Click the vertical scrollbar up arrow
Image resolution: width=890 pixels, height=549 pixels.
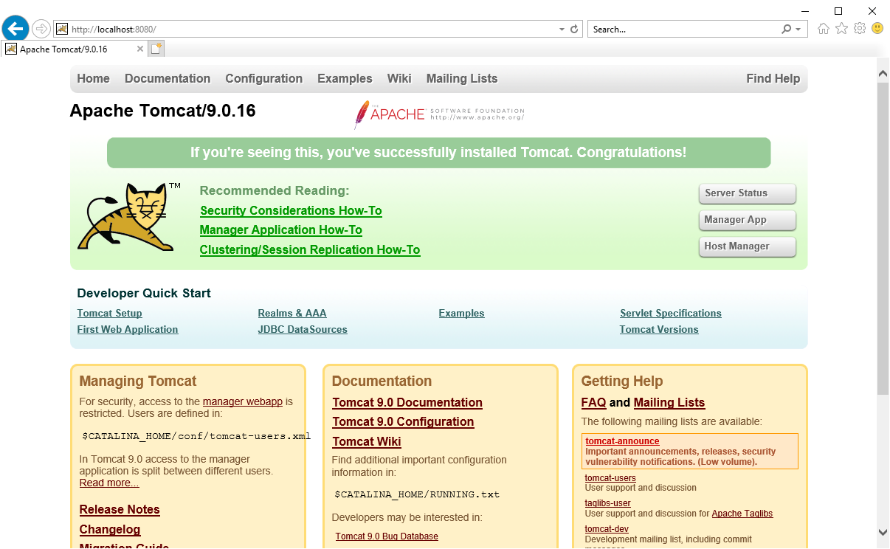[883, 72]
